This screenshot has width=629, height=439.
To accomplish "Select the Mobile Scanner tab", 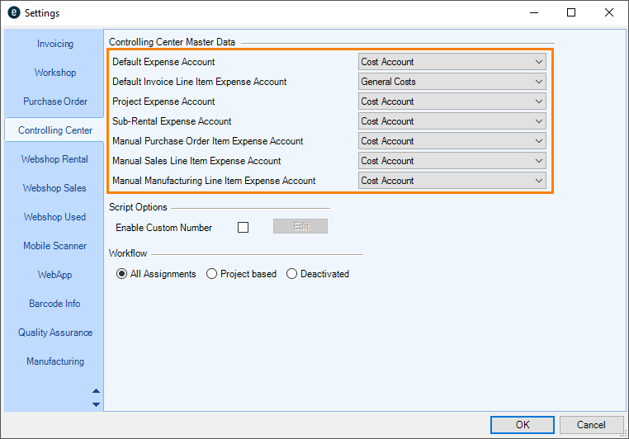I will pyautogui.click(x=54, y=246).
